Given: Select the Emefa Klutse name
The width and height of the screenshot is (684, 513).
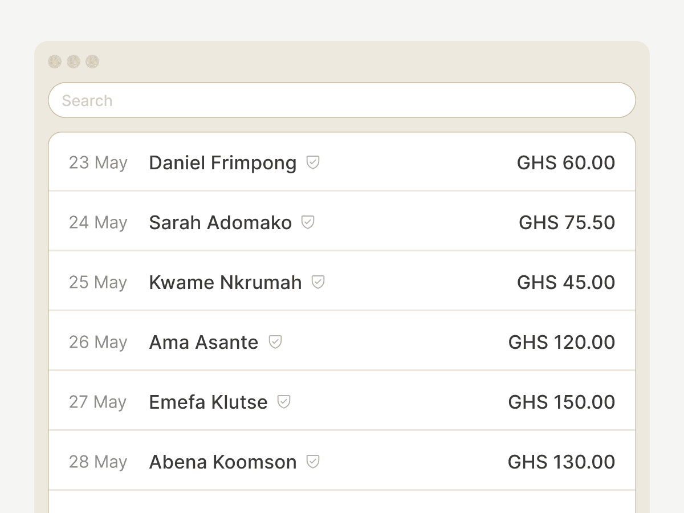Looking at the screenshot, I should pyautogui.click(x=209, y=402).
